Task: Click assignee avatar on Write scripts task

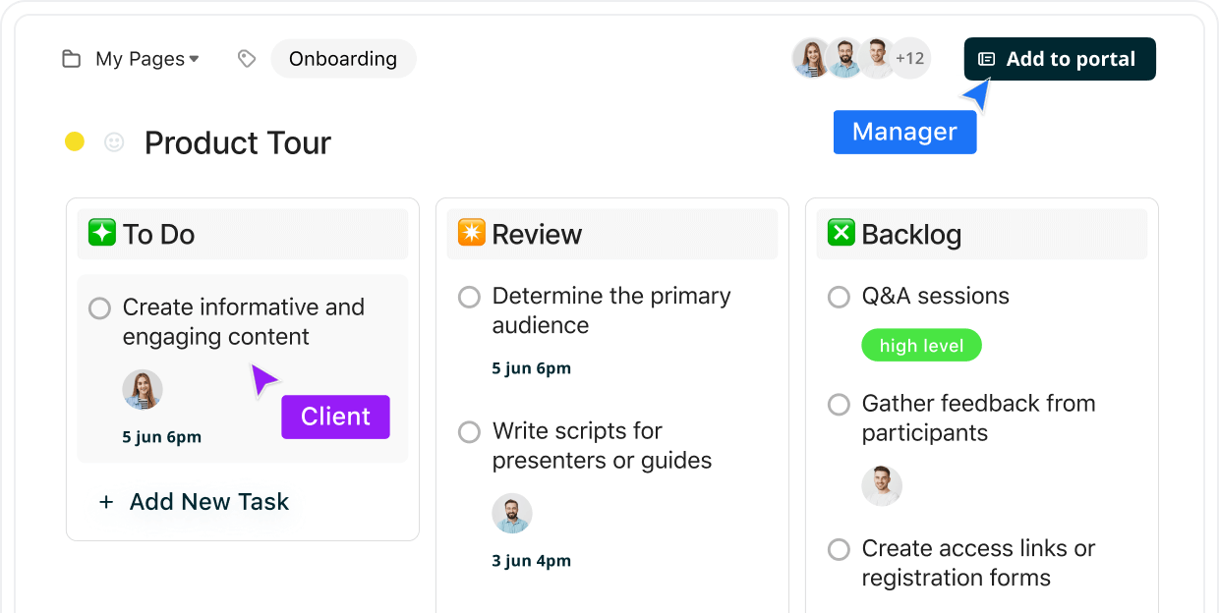Action: tap(511, 513)
